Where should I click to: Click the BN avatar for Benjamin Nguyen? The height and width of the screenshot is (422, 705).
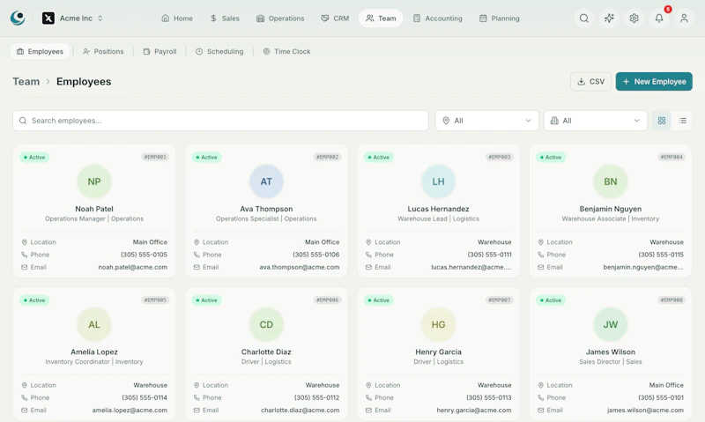pos(611,181)
